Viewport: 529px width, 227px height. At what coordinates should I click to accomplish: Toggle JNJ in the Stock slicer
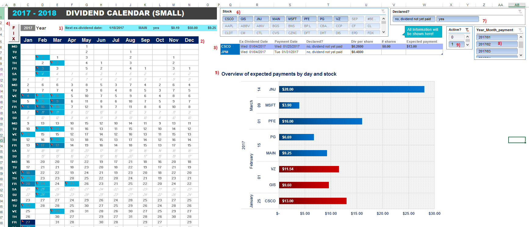pos(261,19)
